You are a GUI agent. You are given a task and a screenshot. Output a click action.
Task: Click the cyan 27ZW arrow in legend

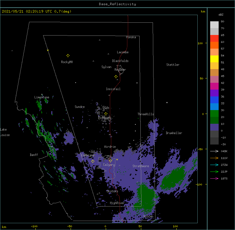pos(214,165)
